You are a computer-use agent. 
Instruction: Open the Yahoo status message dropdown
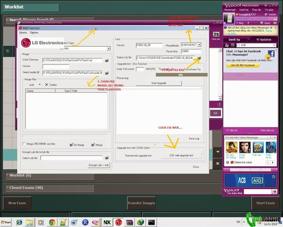pyautogui.click(x=275, y=19)
